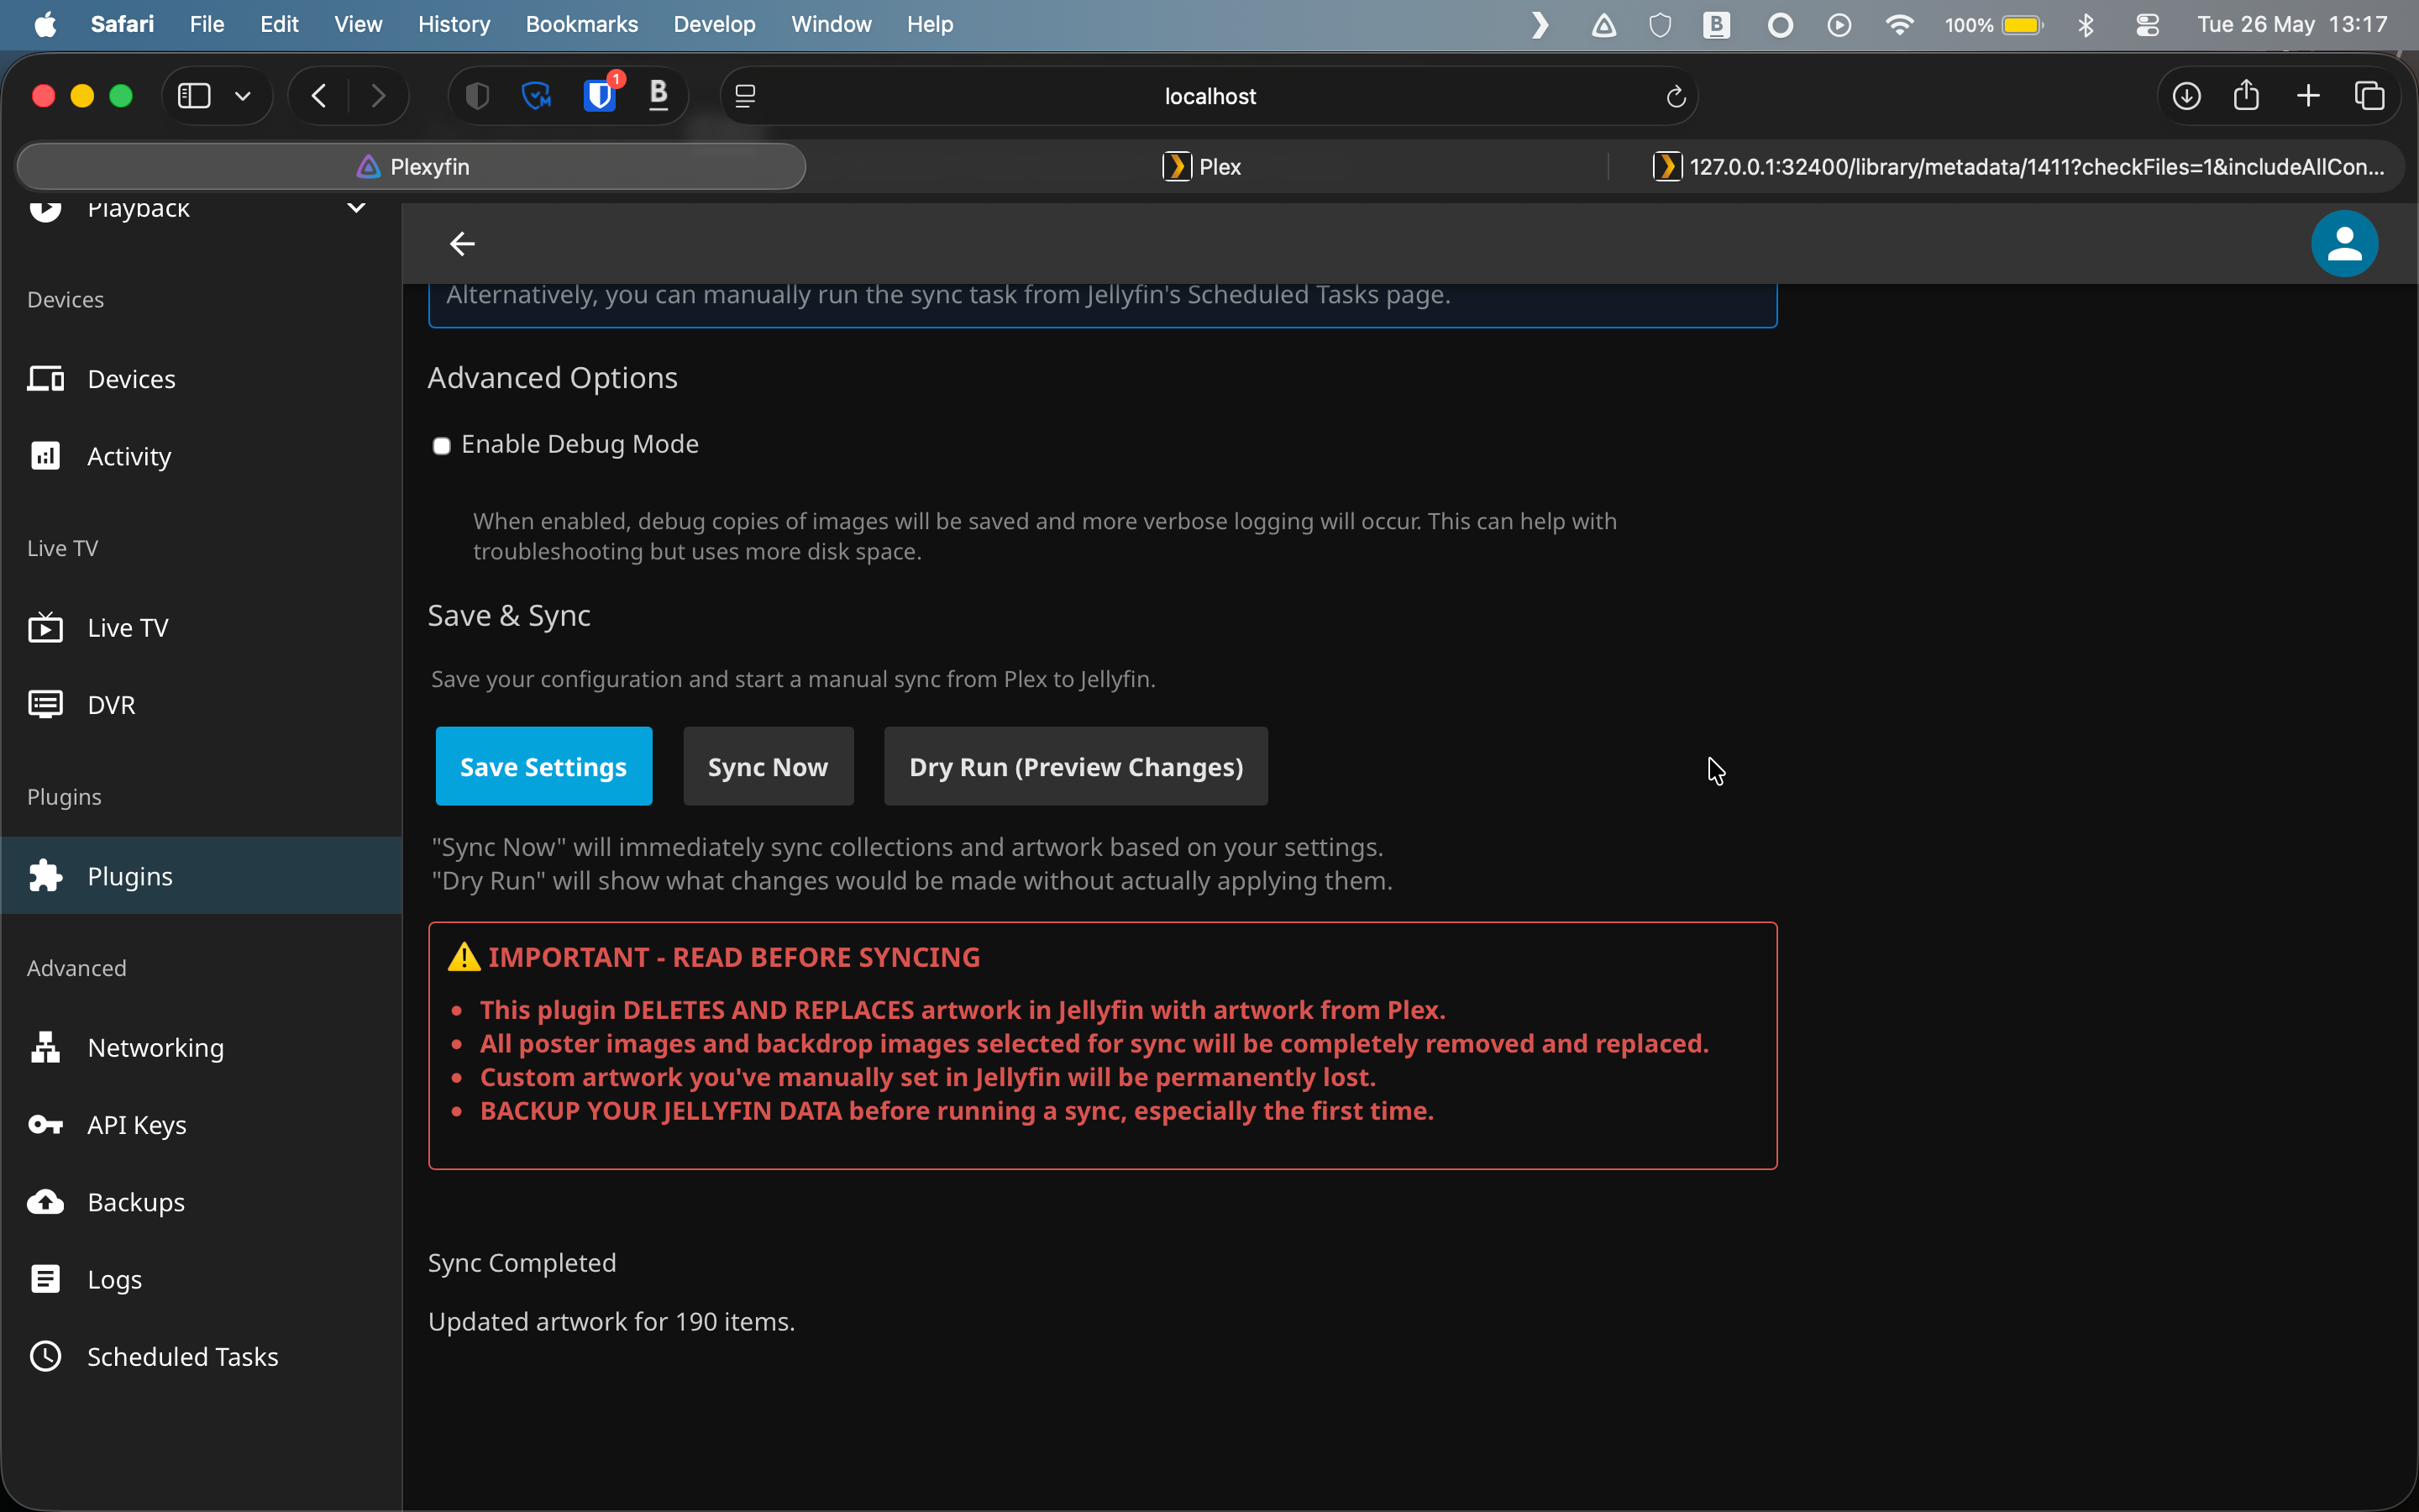2419x1512 pixels.
Task: Open the user profile avatar icon
Action: (x=2344, y=243)
